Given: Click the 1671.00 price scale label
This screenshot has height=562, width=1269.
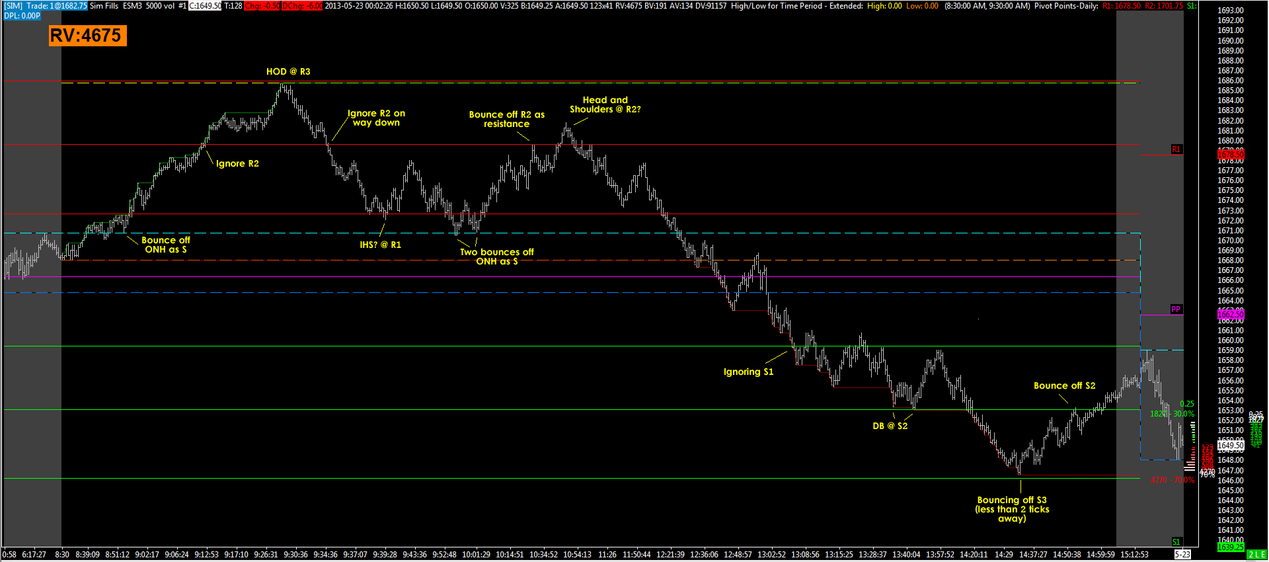Looking at the screenshot, I should (1231, 231).
